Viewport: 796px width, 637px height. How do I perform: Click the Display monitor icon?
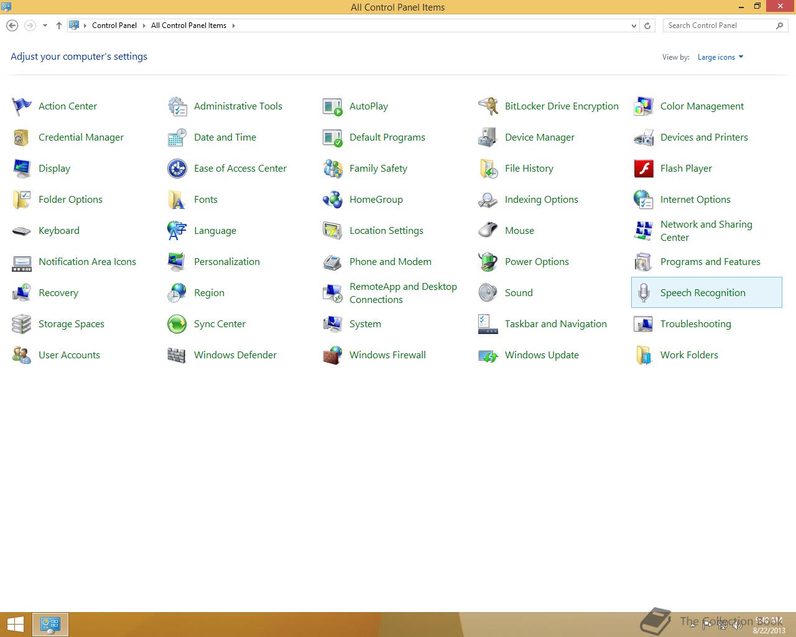pos(22,169)
